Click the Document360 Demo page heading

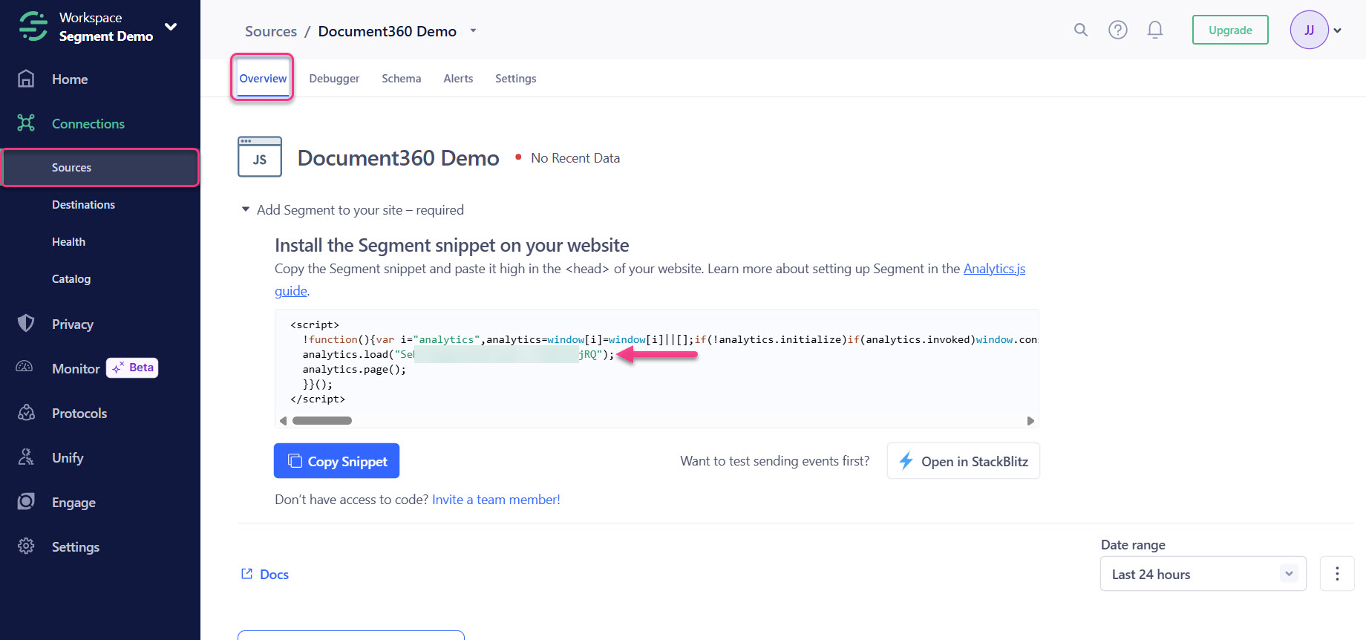click(x=399, y=158)
